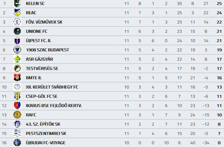Image resolution: width=224 pixels, height=147 pixels.
Task: Click the Csep-Gól FC SE crest
Action: click(17, 96)
